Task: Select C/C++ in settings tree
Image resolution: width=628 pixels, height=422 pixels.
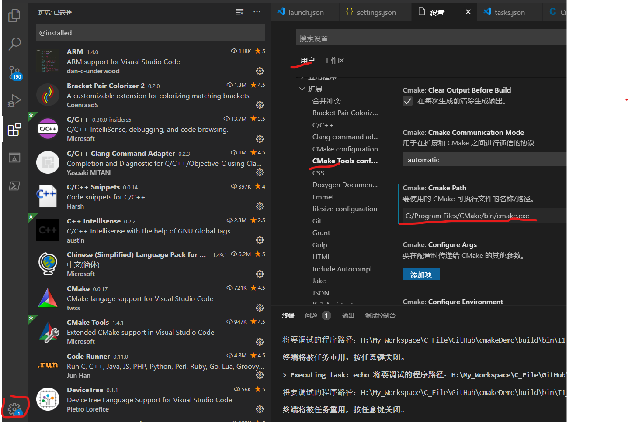Action: pos(323,125)
